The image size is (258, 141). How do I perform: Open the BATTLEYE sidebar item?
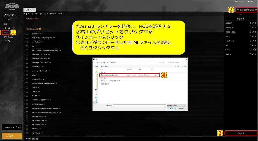8,37
